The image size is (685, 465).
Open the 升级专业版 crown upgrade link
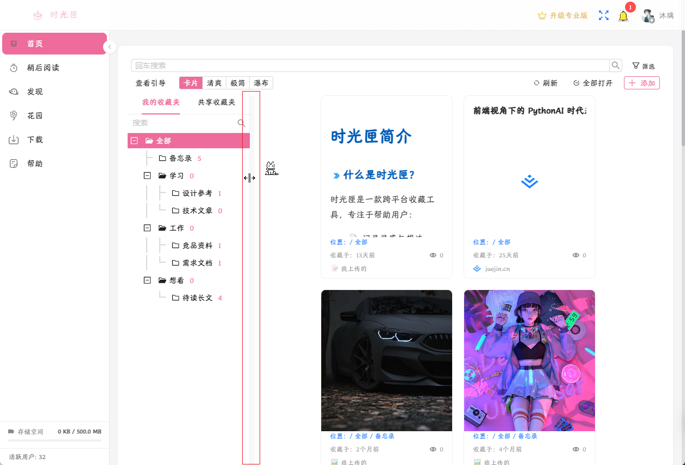tap(563, 16)
